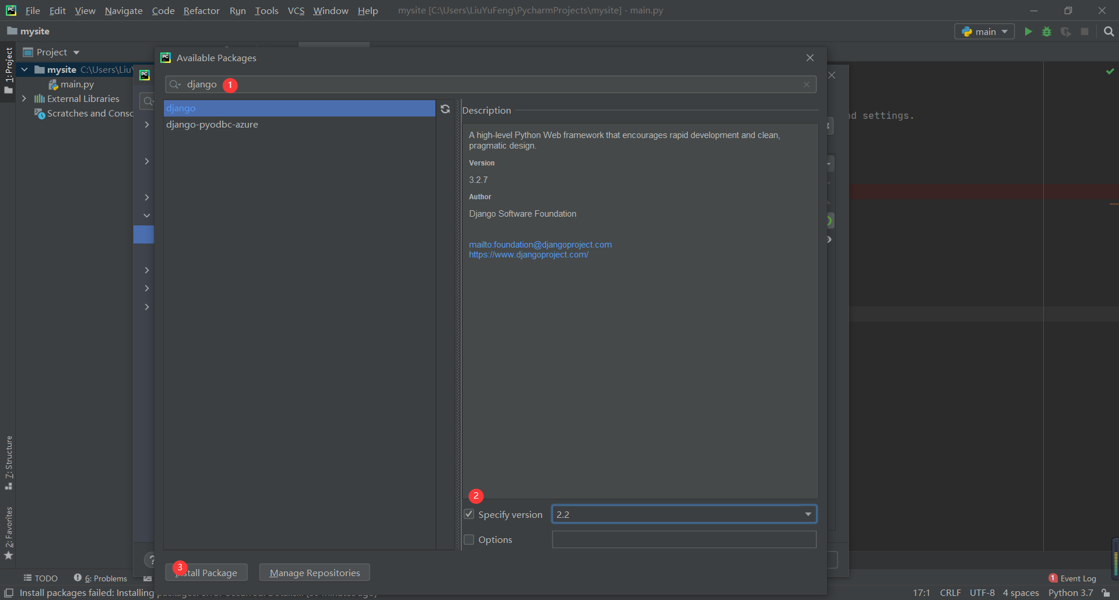Click the help question mark in the Settings dialog
Image resolution: width=1119 pixels, height=600 pixels.
pos(150,560)
